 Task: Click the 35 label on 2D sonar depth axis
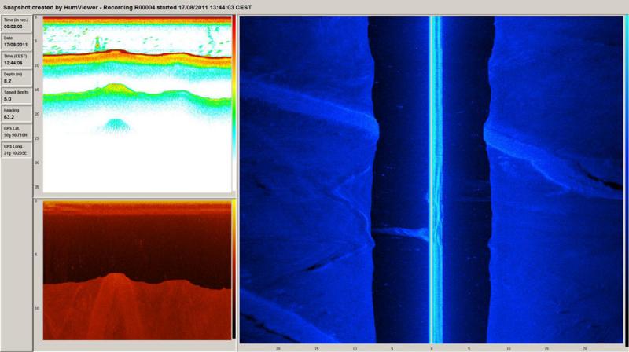click(x=38, y=187)
